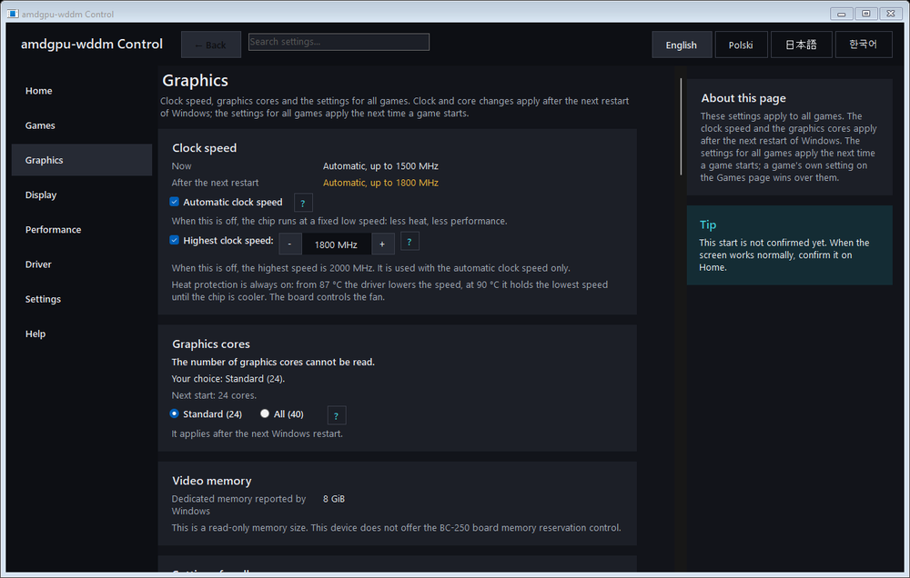Viewport: 910px width, 578px height.
Task: Switch language to Polski
Action: coord(741,45)
